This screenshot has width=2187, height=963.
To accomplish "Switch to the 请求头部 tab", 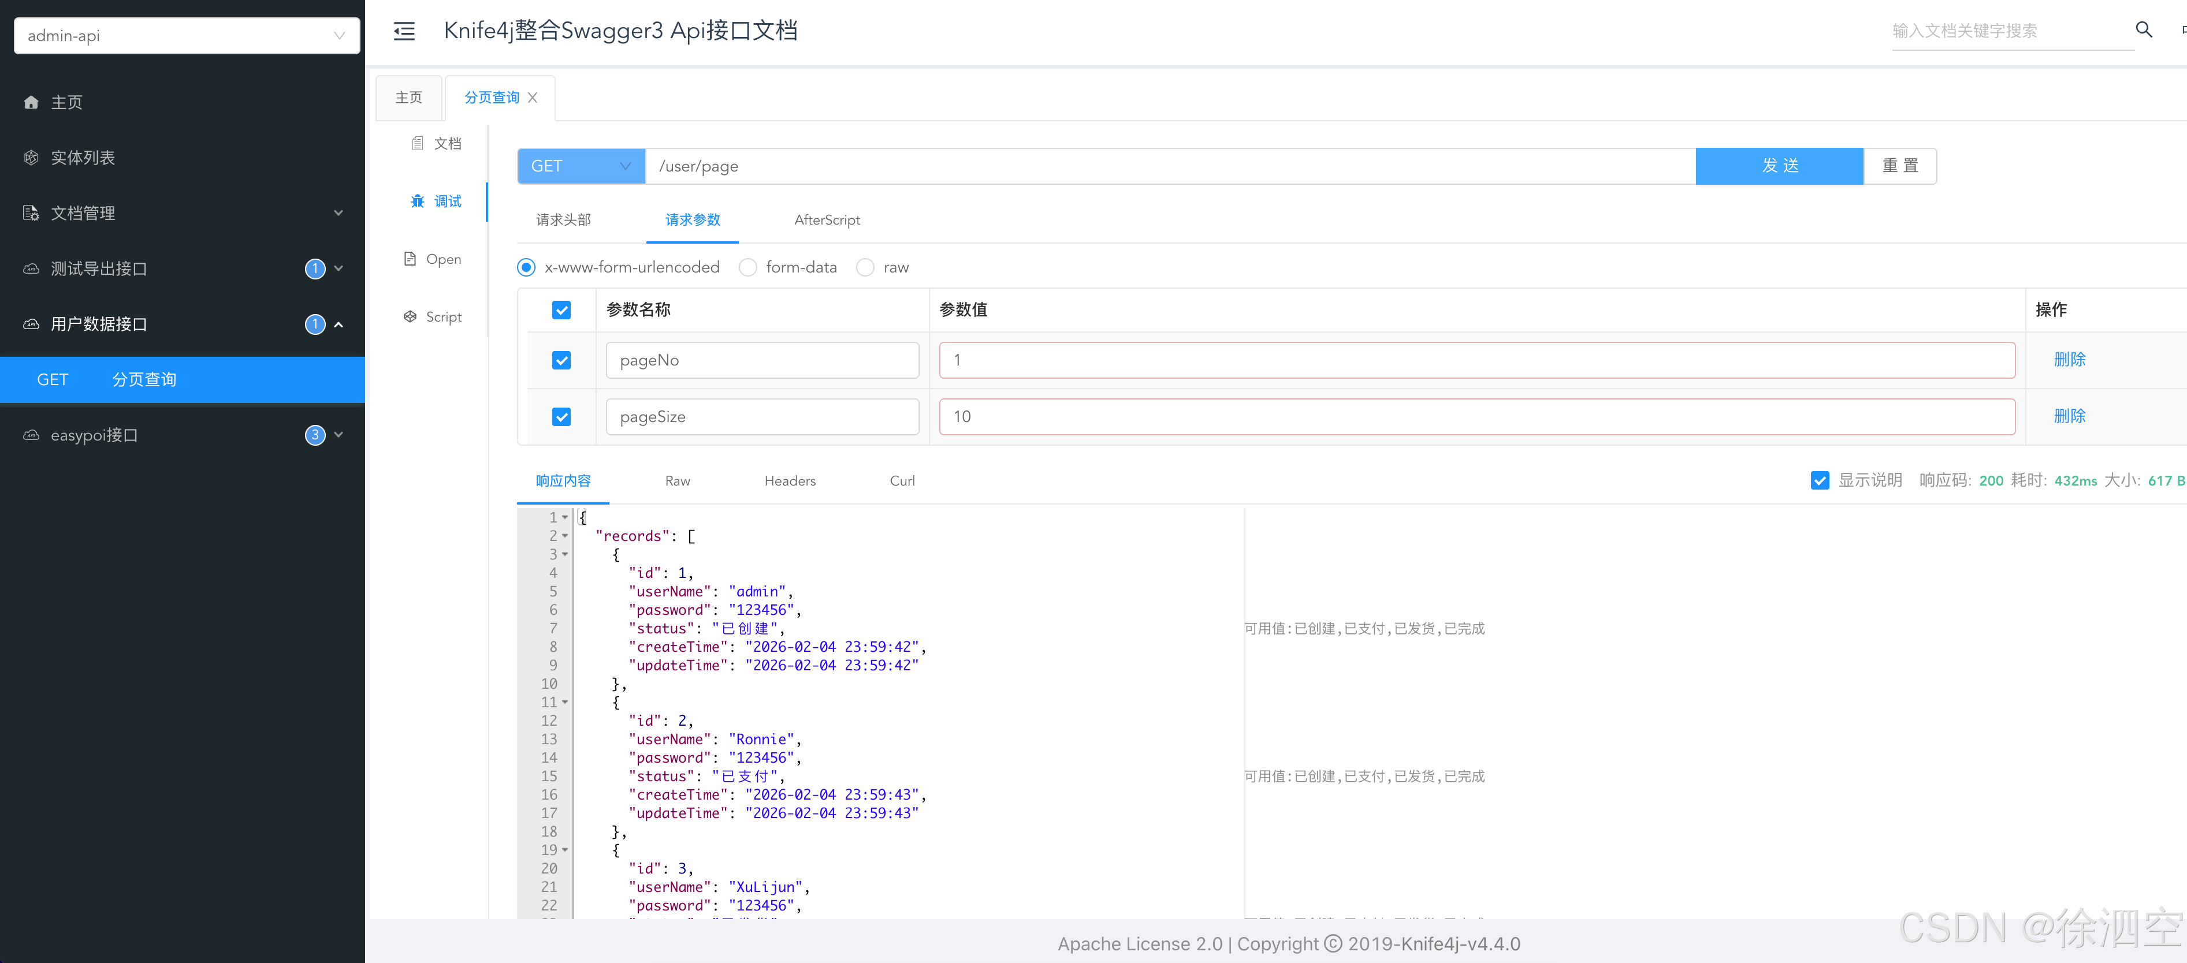I will [563, 220].
